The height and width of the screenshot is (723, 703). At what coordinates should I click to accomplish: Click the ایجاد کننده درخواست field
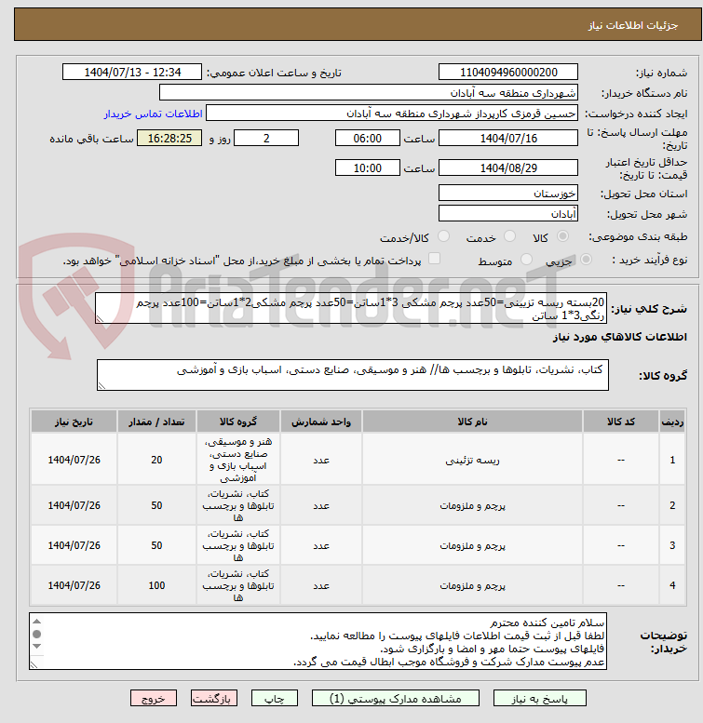(392, 114)
